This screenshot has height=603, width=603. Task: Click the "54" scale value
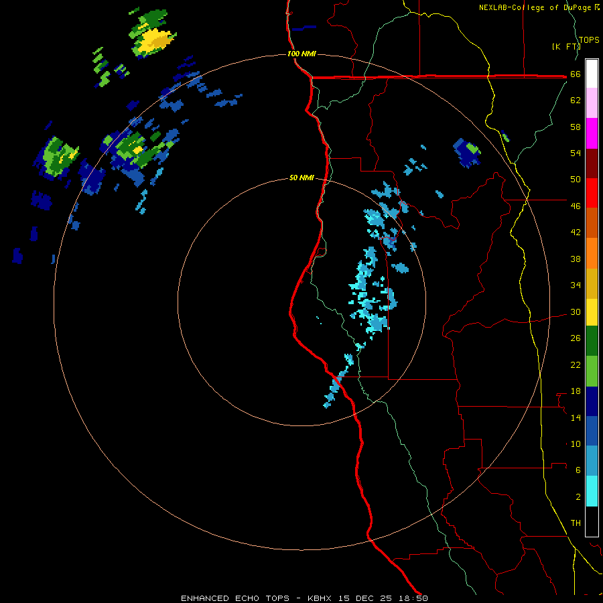pyautogui.click(x=576, y=153)
